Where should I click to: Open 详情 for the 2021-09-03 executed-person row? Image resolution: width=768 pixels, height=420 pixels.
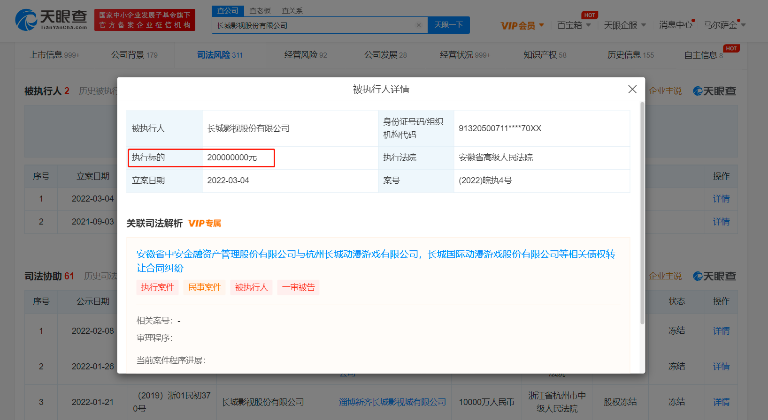coord(721,222)
